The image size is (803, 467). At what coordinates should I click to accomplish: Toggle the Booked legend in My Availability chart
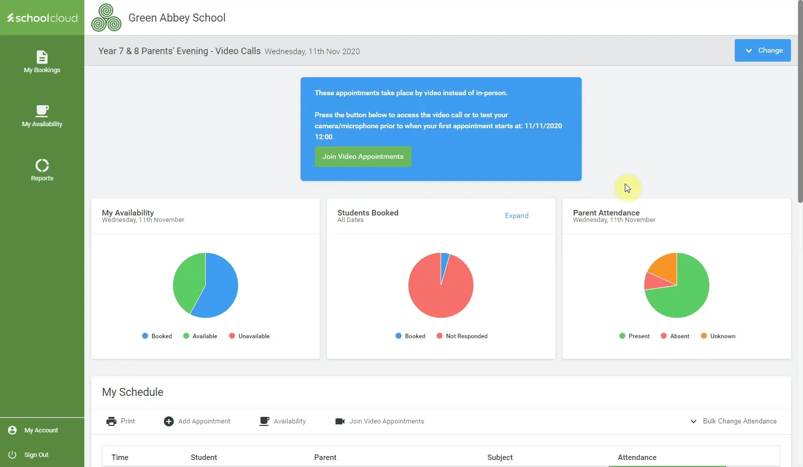157,336
